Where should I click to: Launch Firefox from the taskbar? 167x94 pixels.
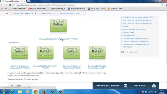[44, 92]
